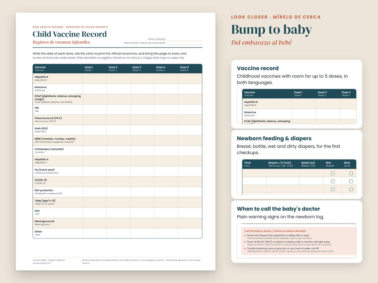
Task: Click the amboshealth.com footer link
Action: coord(42,263)
